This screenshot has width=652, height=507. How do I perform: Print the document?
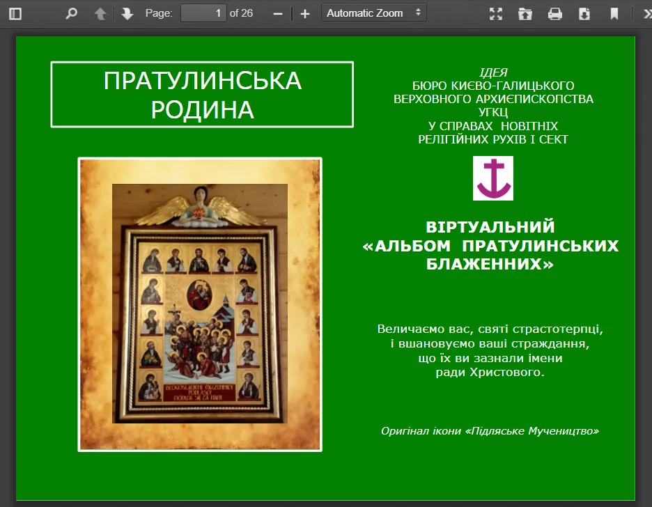click(554, 14)
